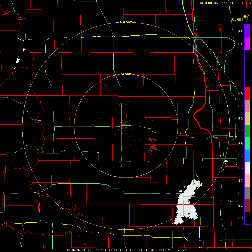Click the 'IC' legend label

(x=240, y=181)
